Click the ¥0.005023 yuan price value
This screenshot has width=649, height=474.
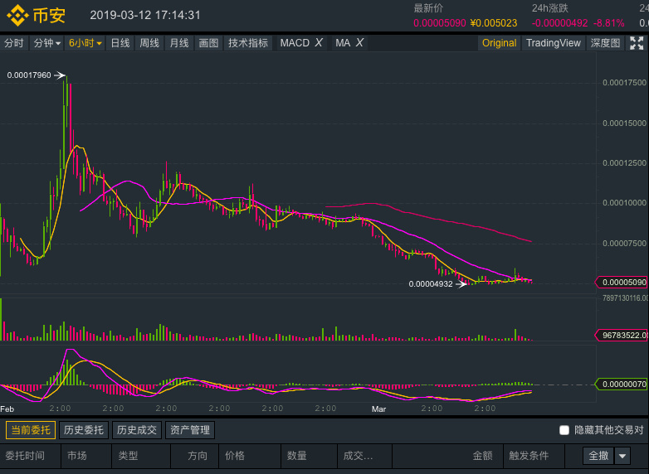[494, 23]
